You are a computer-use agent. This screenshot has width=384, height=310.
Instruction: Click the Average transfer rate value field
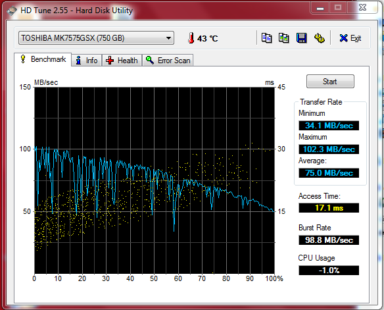point(329,173)
